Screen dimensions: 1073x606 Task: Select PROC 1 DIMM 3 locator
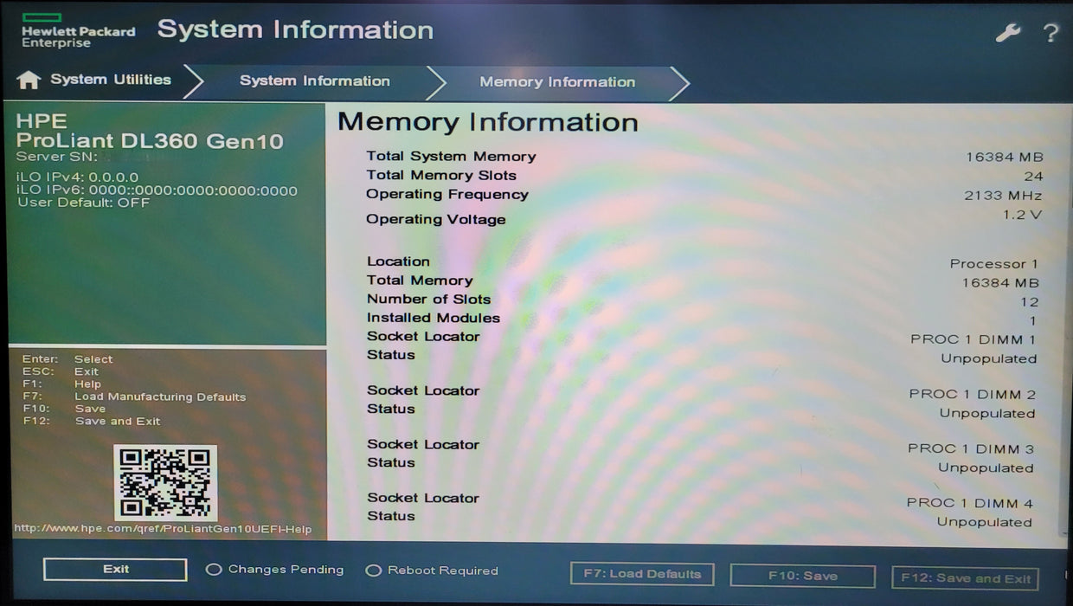(x=971, y=448)
